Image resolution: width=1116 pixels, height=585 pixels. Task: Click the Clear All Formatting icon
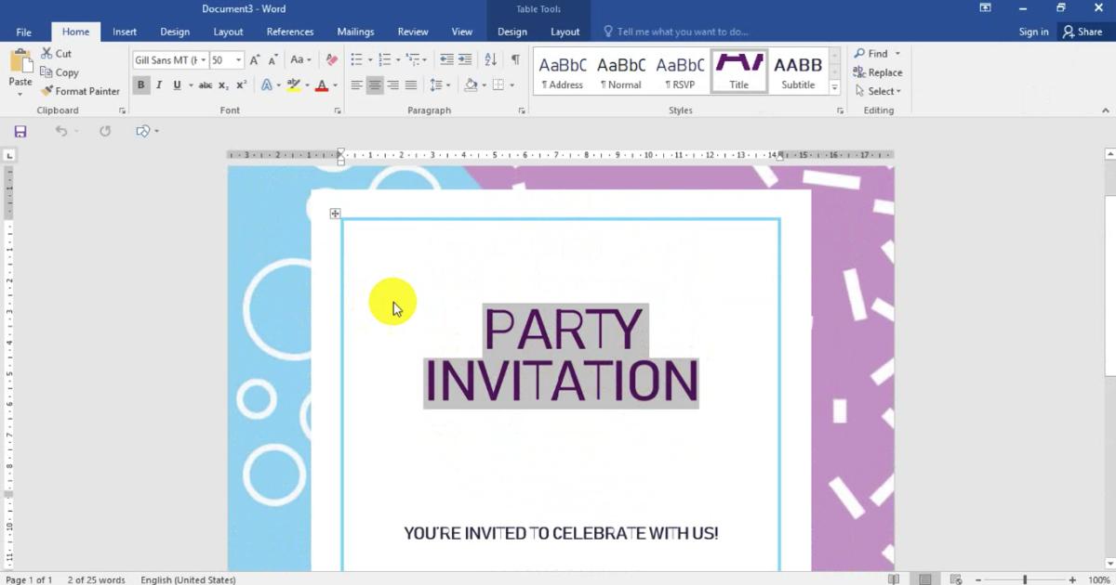click(332, 60)
